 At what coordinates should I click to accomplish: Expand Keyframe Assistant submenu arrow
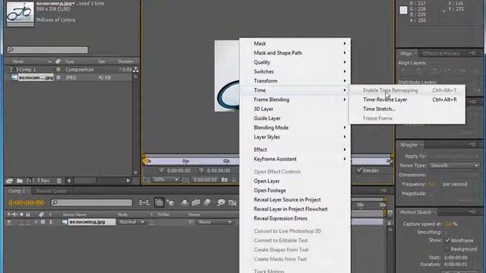click(344, 159)
